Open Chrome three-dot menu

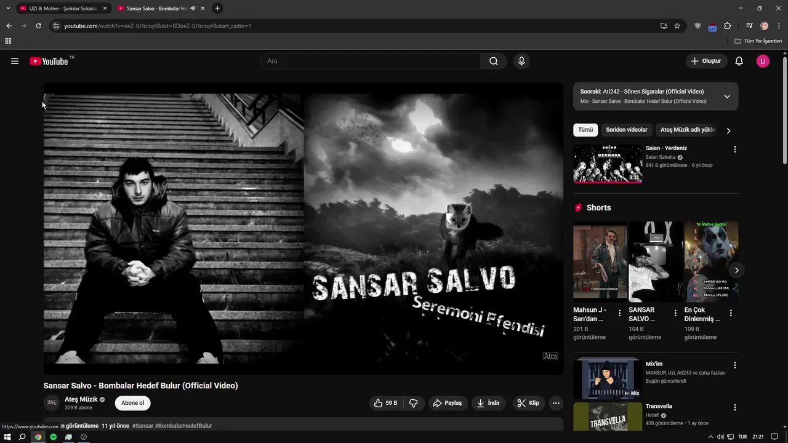pyautogui.click(x=779, y=26)
